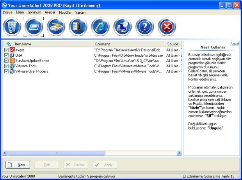This screenshot has height=180, width=242.
Task: Uncheck the Orbit startup checkbox
Action: pyautogui.click(x=6, y=55)
